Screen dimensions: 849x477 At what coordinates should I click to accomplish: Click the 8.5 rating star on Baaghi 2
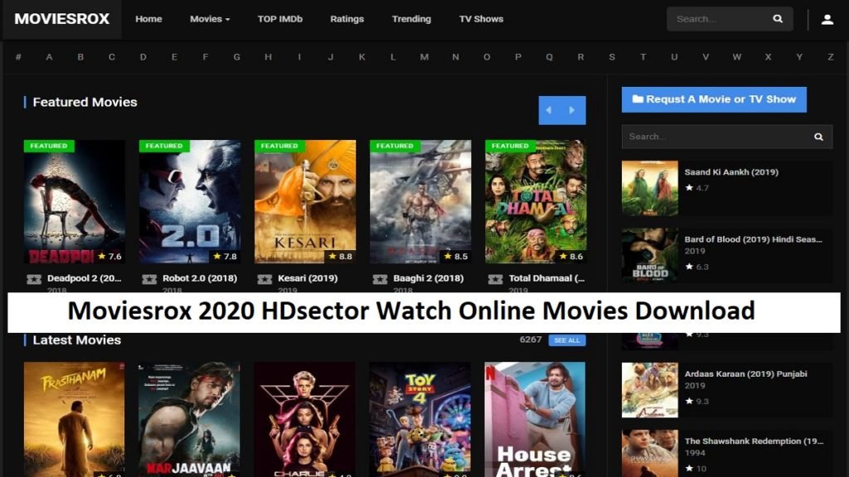[448, 257]
